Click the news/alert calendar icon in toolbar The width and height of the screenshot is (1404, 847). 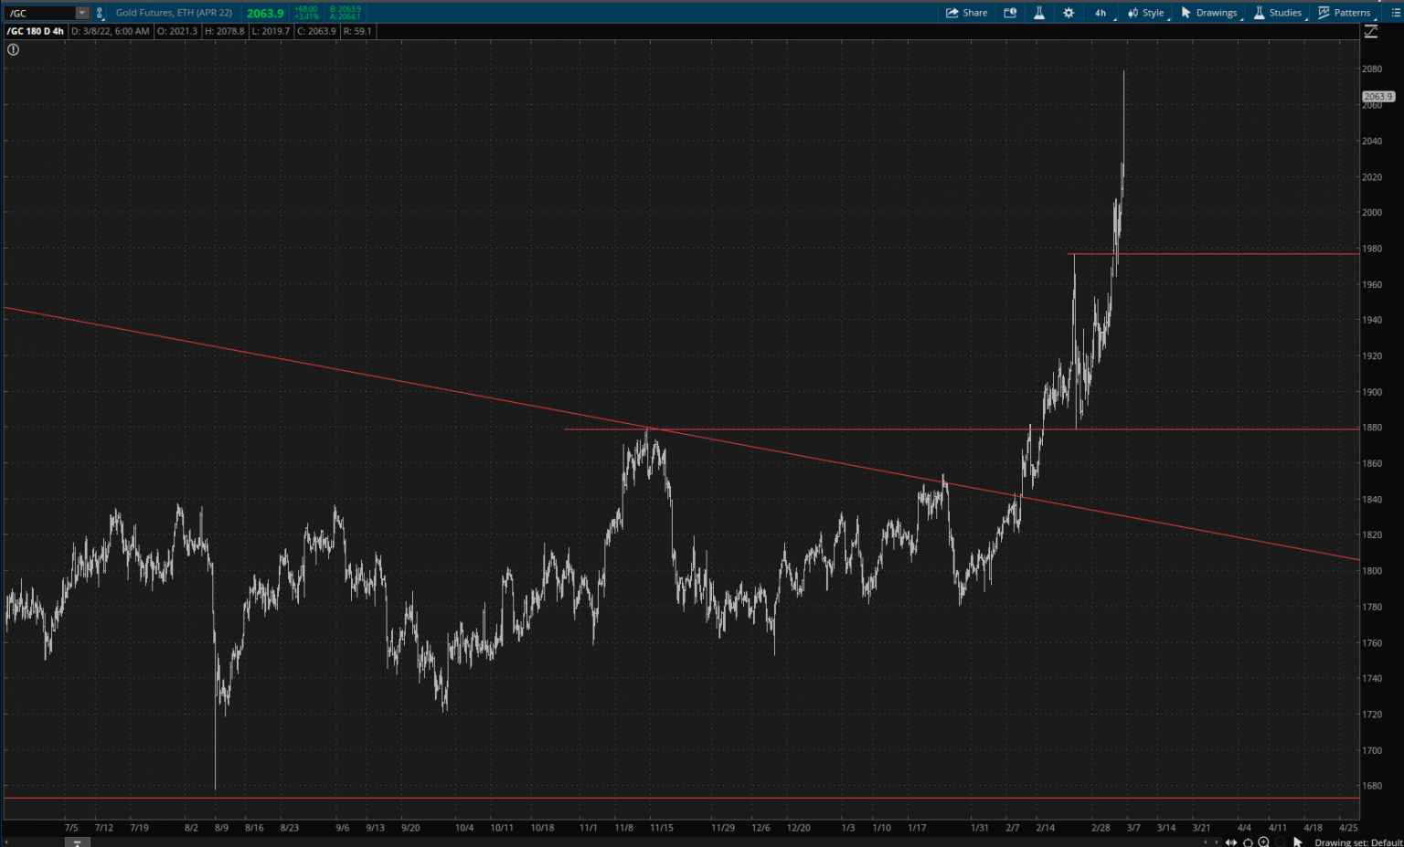click(x=1010, y=13)
